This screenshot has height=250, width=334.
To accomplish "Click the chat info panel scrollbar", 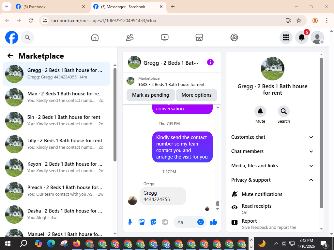I will coord(321,133).
